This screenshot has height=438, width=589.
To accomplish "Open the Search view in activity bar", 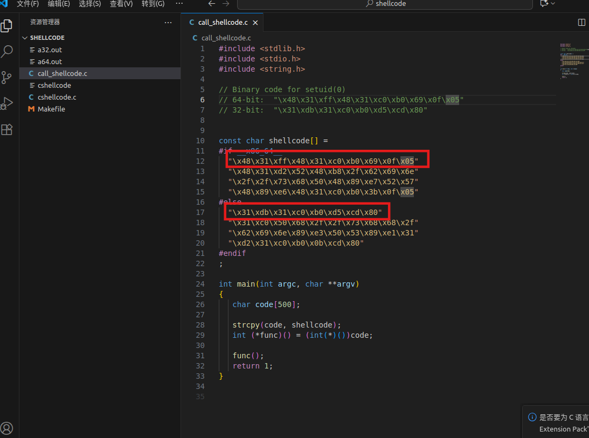I will [7, 52].
